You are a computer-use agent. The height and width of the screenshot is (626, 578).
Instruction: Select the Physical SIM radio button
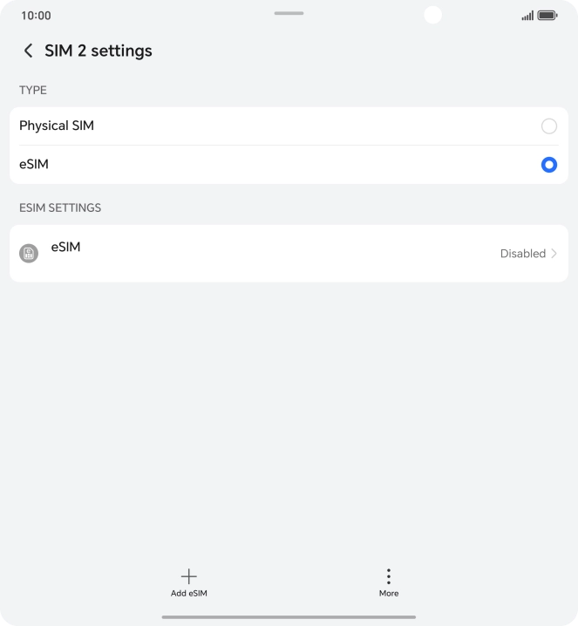click(548, 126)
